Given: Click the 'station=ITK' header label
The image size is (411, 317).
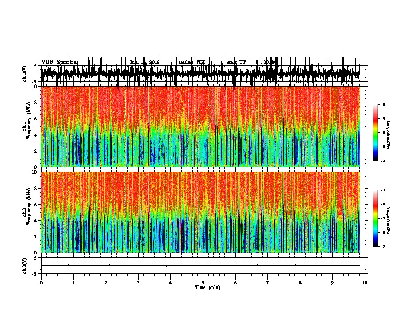Looking at the screenshot, I should click(191, 62).
